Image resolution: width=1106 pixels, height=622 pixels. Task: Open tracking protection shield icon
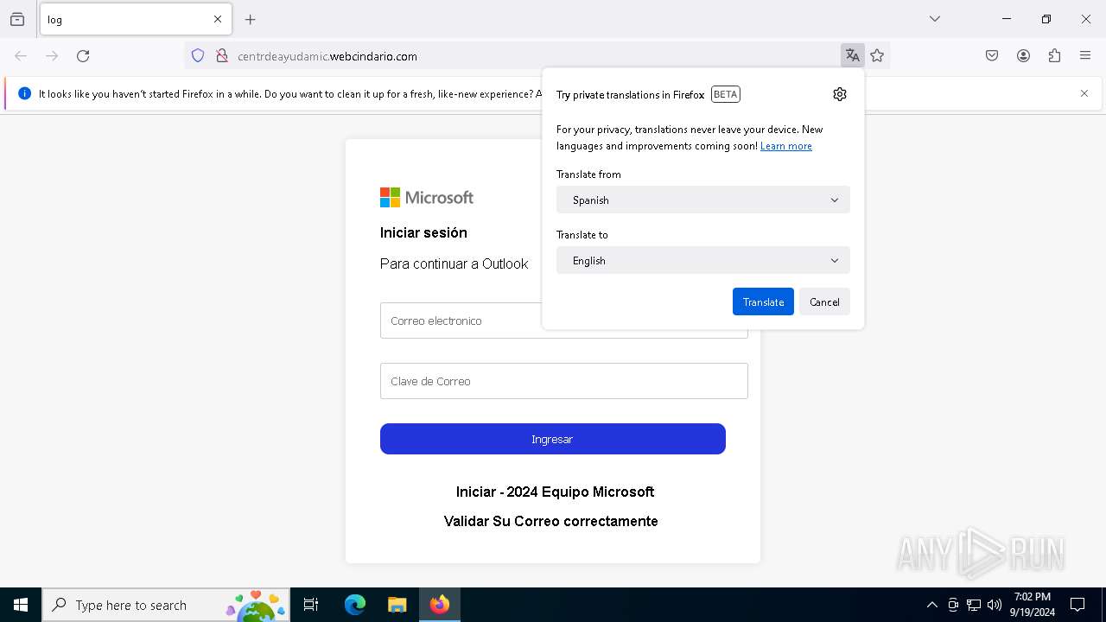(x=198, y=56)
